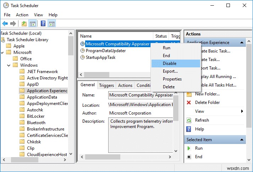Click the Task Scheduler title bar icon

coord(6,5)
